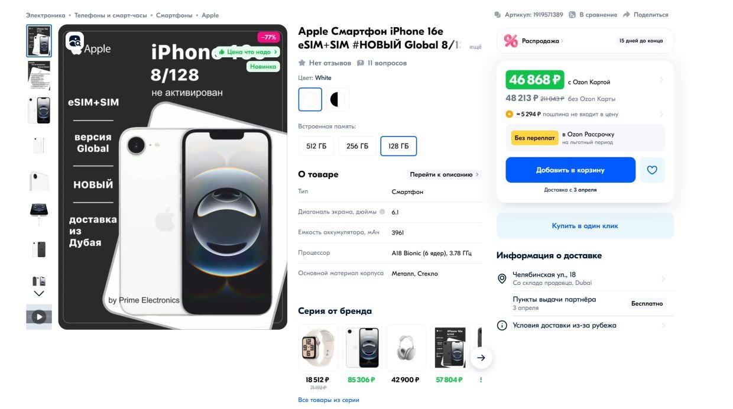Play the product video thumbnail
The height and width of the screenshot is (409, 733).
tap(39, 317)
